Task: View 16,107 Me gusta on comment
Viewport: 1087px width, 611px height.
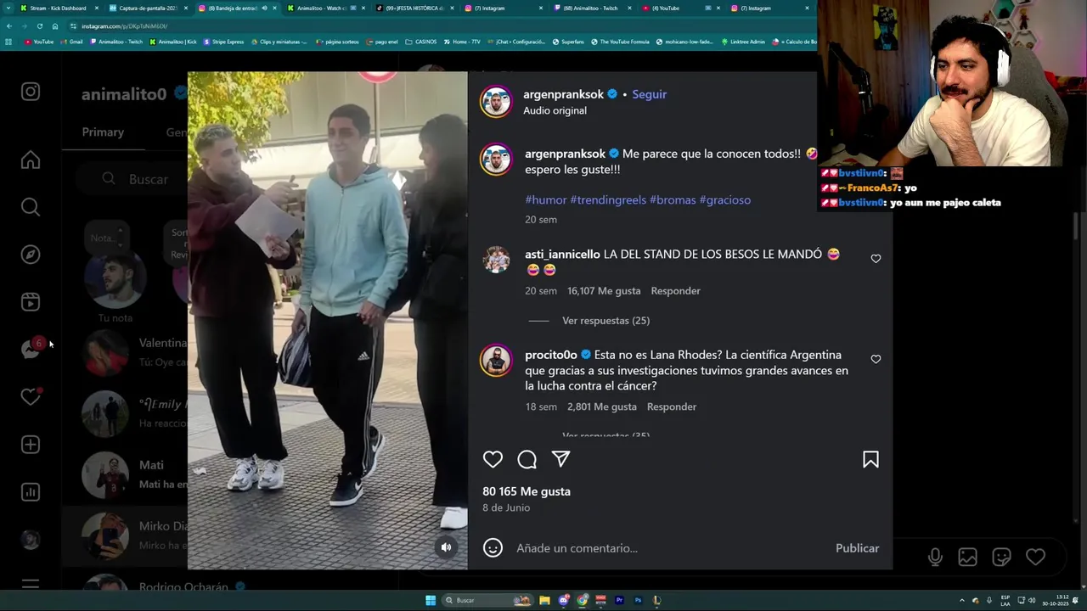Action: coord(604,291)
